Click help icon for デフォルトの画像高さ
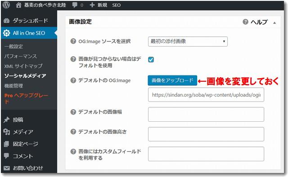Screen dimensions: 288x177 pyautogui.click(x=73, y=132)
